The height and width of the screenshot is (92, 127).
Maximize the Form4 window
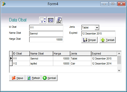(x=113, y=4)
